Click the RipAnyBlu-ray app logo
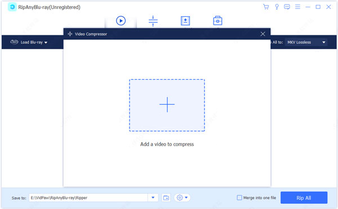This screenshot has height=209, width=338. click(x=12, y=7)
